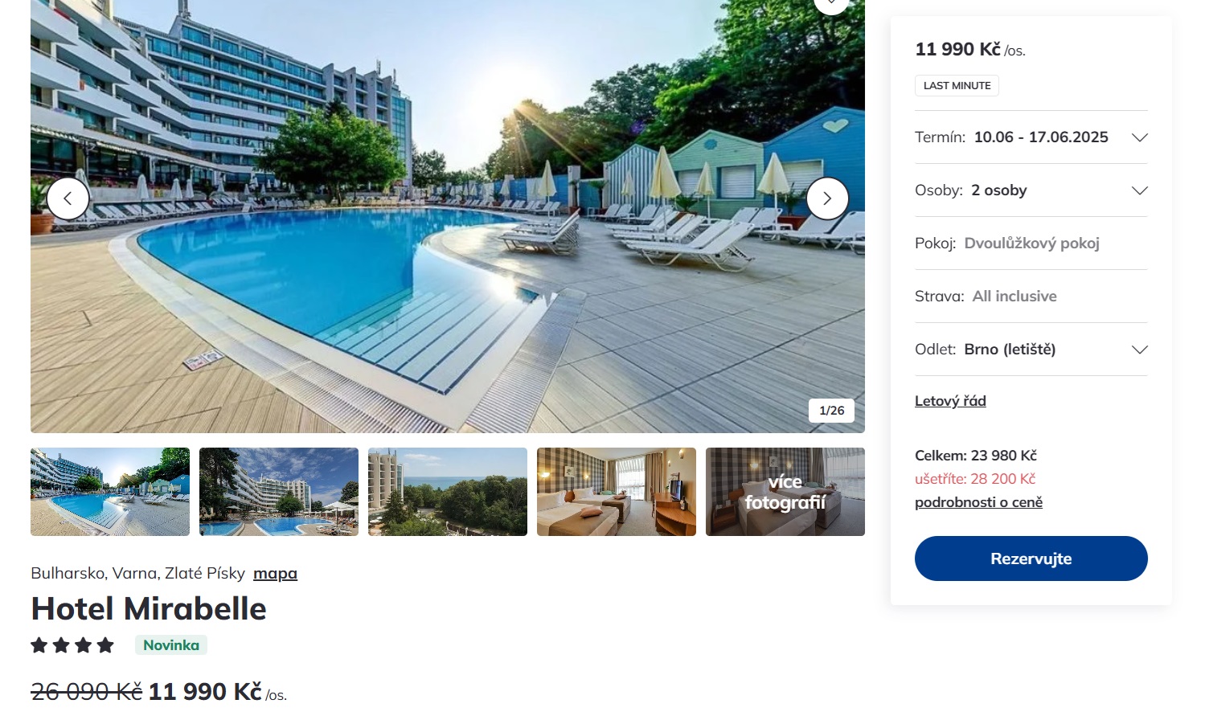Select the second hotel exterior thumbnail

click(x=279, y=492)
